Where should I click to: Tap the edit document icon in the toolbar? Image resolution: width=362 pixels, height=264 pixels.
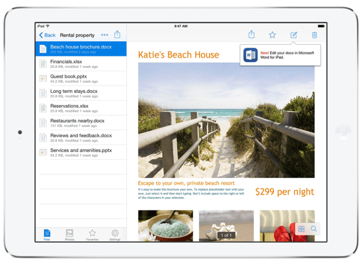point(293,34)
